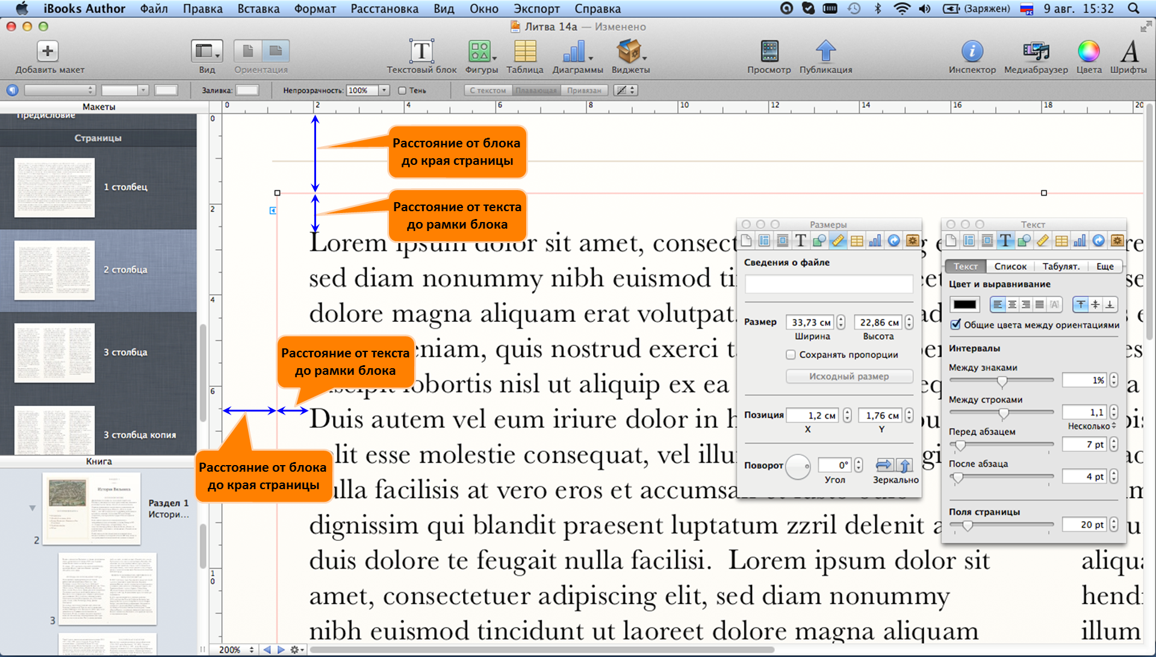Click the Между строками slider
Image resolution: width=1156 pixels, height=657 pixels.
point(1001,413)
